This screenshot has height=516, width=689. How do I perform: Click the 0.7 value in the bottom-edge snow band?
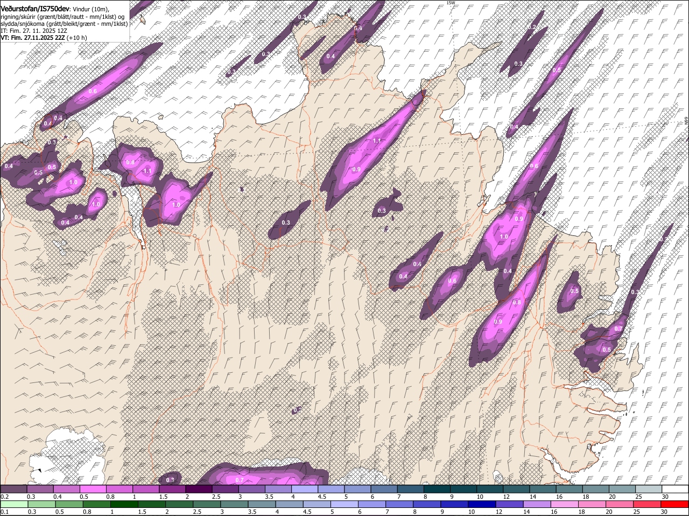pyautogui.click(x=240, y=480)
